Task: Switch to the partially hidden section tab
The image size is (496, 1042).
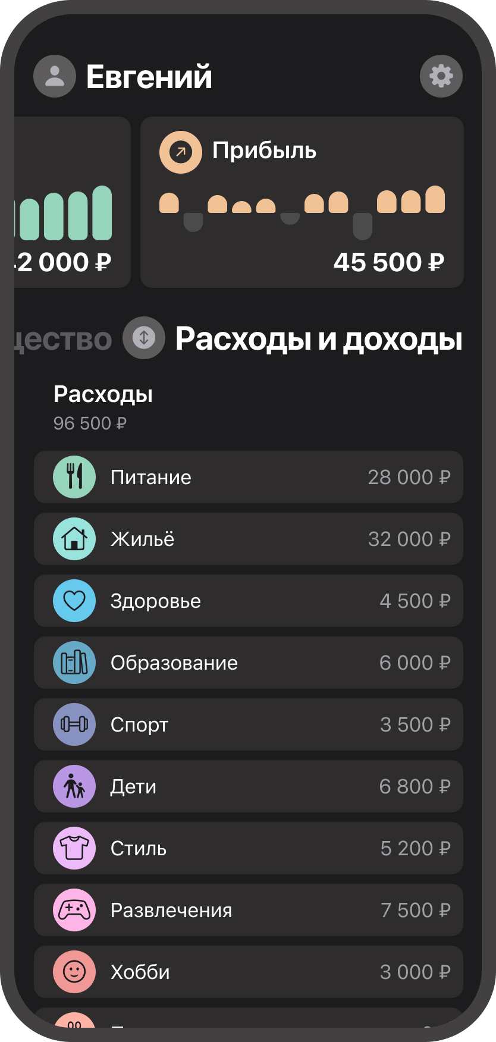Action: [62, 340]
